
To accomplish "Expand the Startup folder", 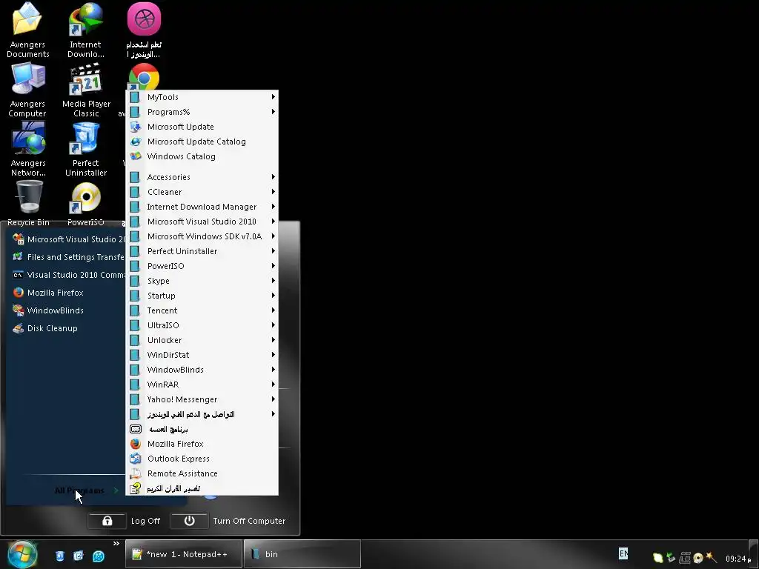I will click(x=202, y=296).
